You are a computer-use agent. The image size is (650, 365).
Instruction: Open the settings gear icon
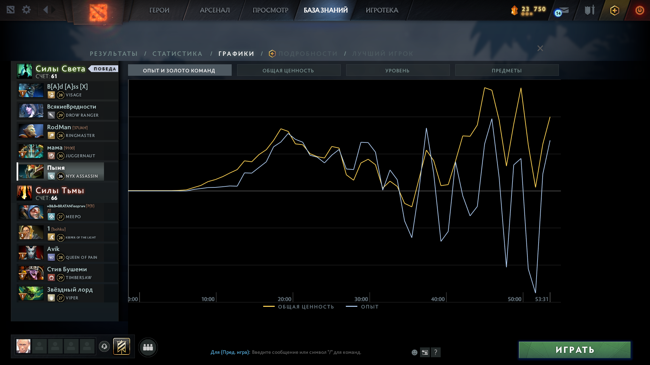pos(26,10)
